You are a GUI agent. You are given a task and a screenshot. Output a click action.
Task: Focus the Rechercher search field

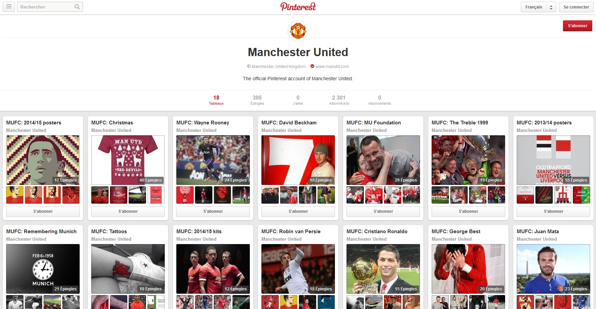[x=46, y=7]
